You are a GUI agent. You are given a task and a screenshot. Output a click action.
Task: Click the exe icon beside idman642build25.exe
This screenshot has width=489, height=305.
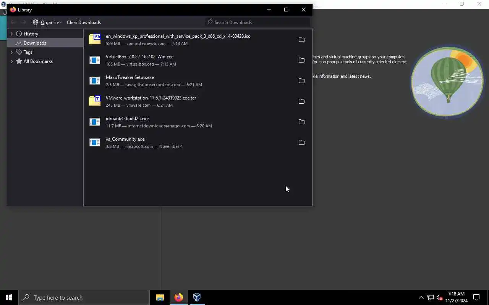95,122
